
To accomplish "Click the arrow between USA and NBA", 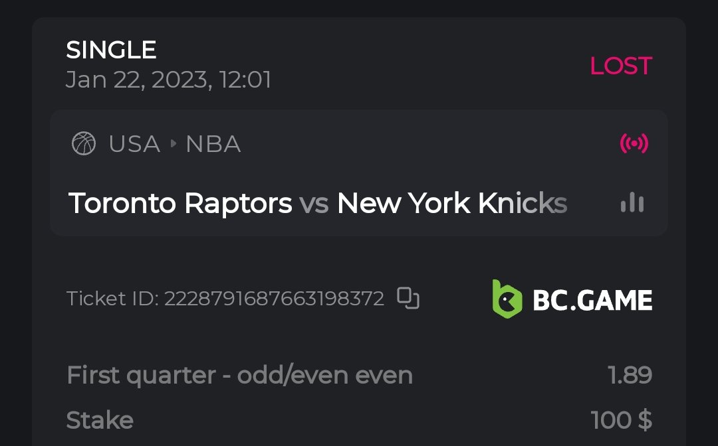I will click(173, 143).
